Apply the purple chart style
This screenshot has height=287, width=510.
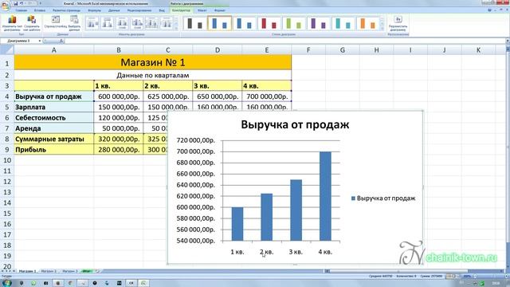(318, 23)
